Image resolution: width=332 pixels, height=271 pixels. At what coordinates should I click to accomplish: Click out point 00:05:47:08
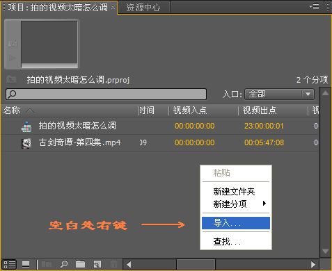[x=264, y=142]
